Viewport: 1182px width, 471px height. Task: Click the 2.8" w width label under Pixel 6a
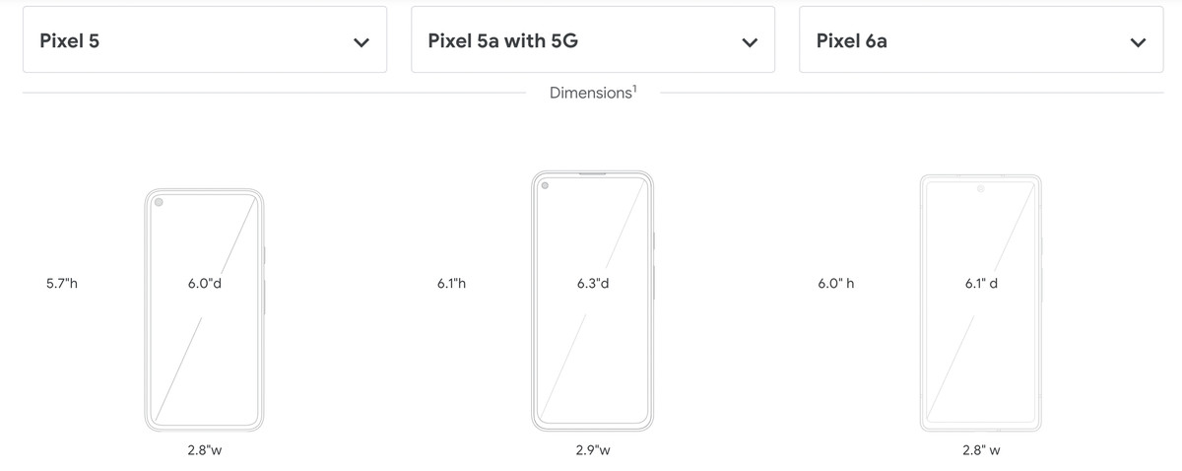[982, 450]
